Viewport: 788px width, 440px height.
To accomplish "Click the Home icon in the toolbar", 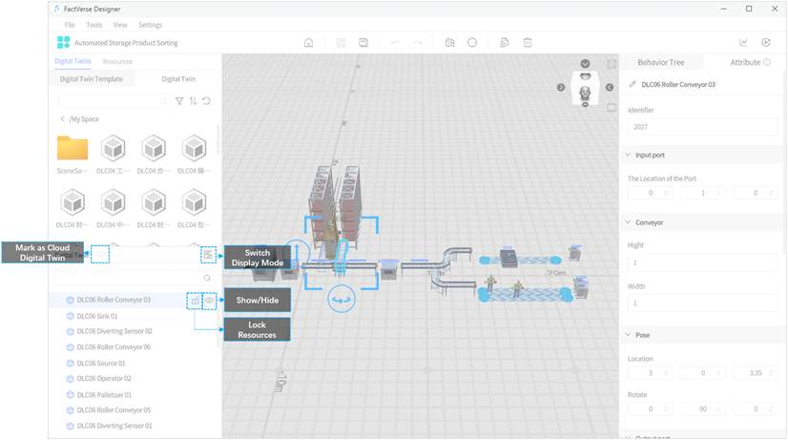I will coord(308,43).
